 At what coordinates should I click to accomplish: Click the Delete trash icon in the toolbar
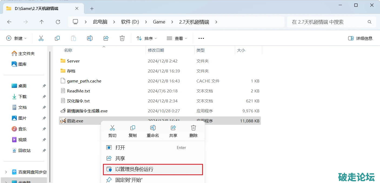click(x=122, y=38)
